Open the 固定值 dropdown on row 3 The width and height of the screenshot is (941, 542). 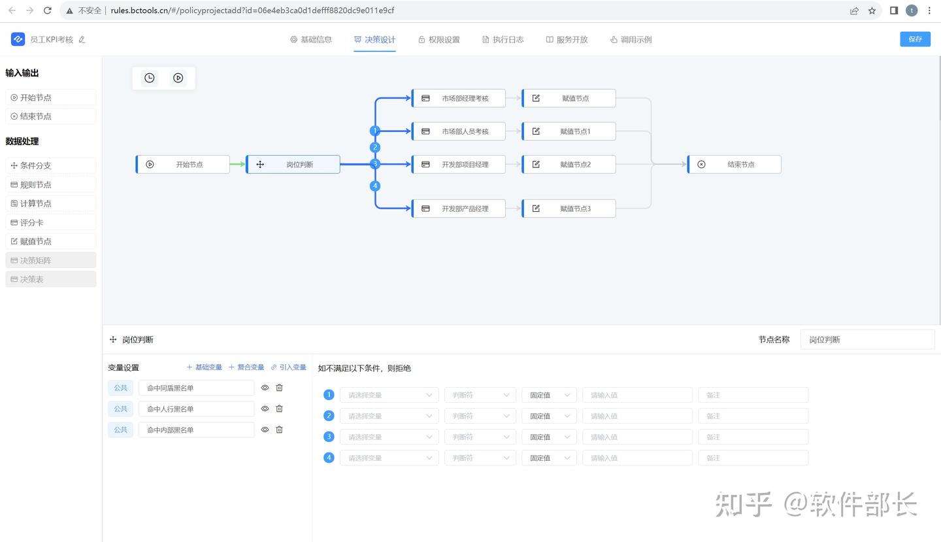(548, 436)
